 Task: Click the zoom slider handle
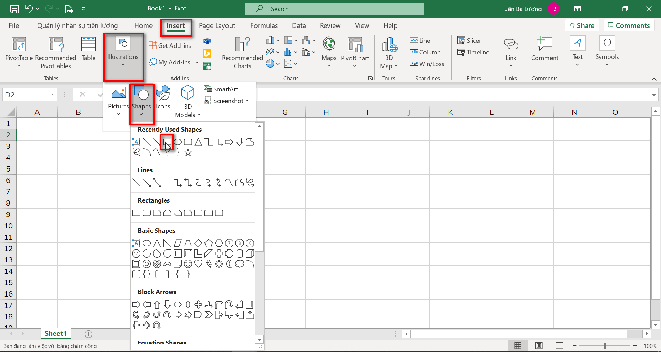pyautogui.click(x=605, y=345)
